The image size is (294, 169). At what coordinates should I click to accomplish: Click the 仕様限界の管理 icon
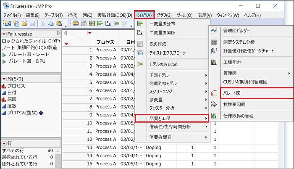(x=214, y=116)
